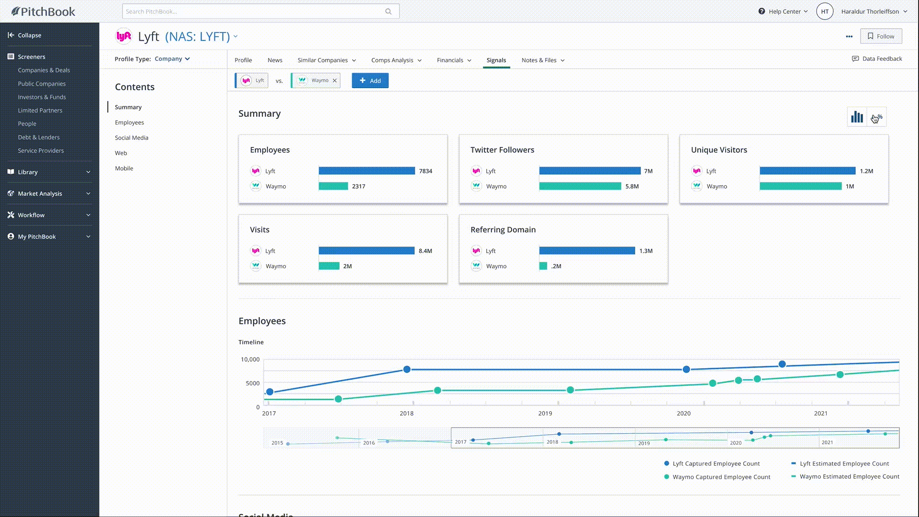Open the Financials dropdown
Viewport: 919px width, 517px height.
[454, 60]
